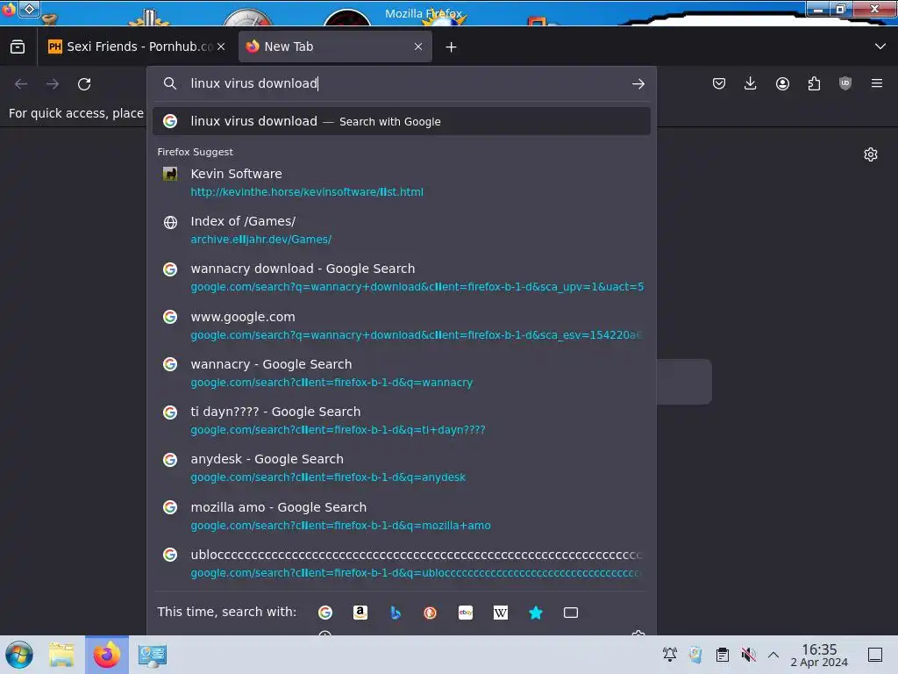
Task: Click the Firefox View icon
Action: click(18, 47)
